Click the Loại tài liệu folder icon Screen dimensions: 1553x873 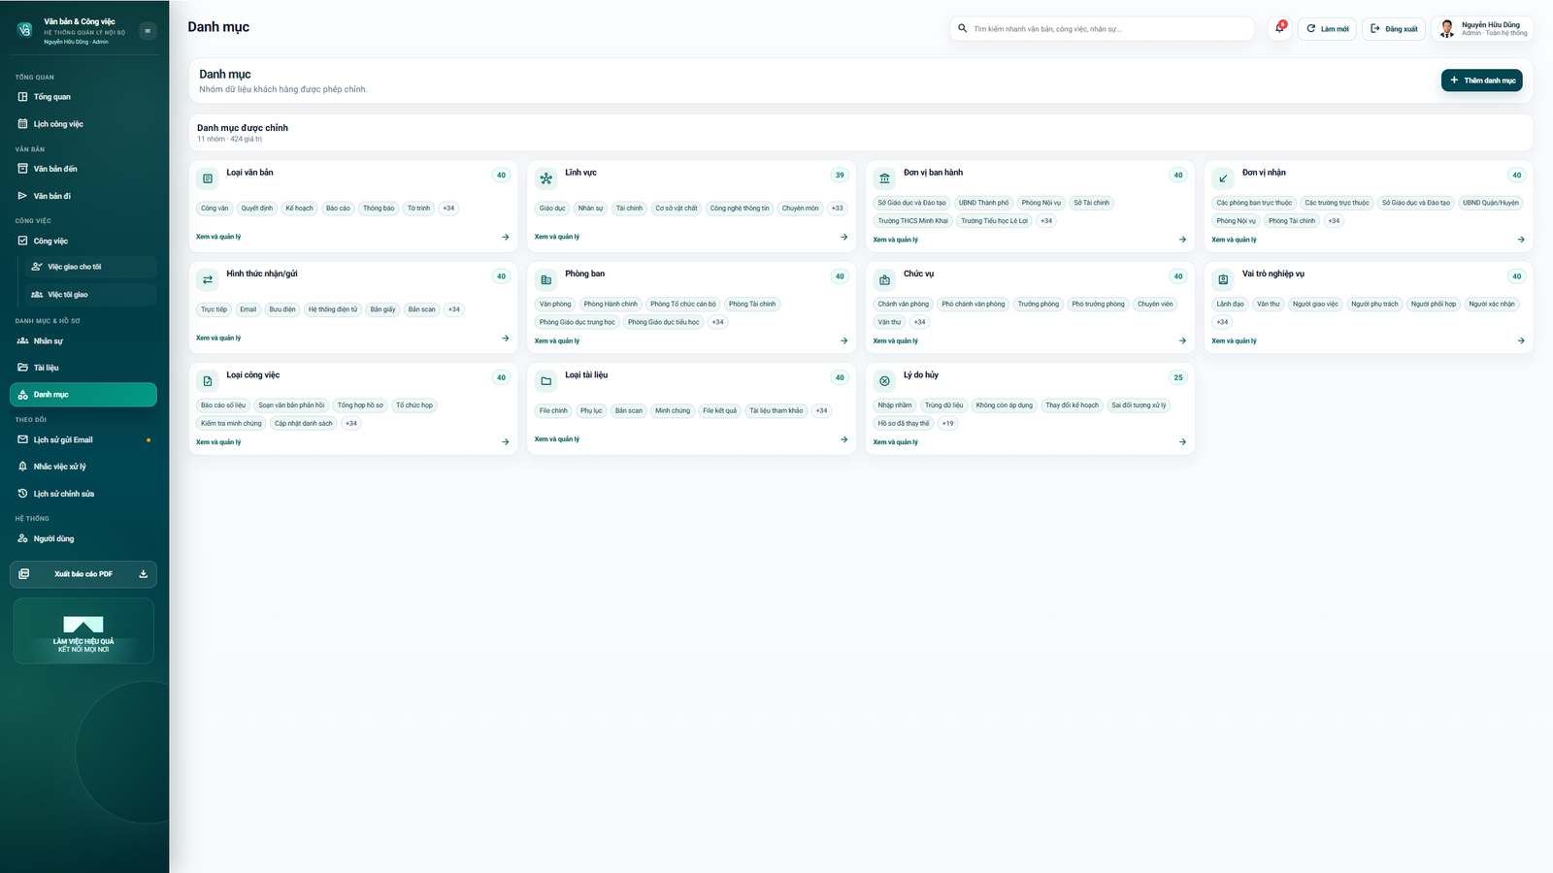tap(546, 381)
